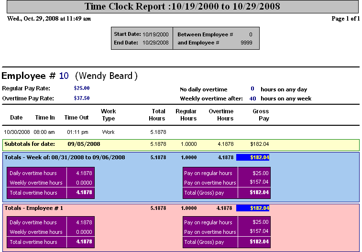This screenshot has height=252, width=362.
Task: Click employee number 10 in the heading
Action: point(64,76)
